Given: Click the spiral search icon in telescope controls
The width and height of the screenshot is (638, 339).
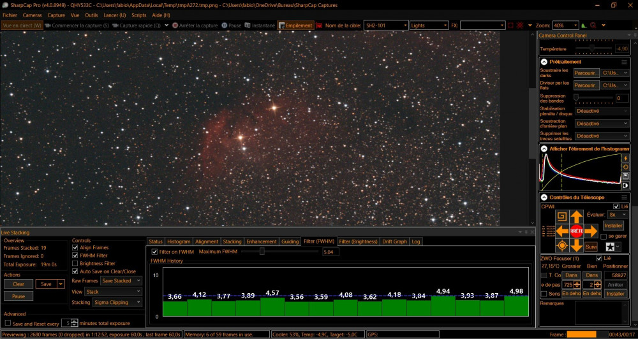Looking at the screenshot, I should [x=562, y=216].
